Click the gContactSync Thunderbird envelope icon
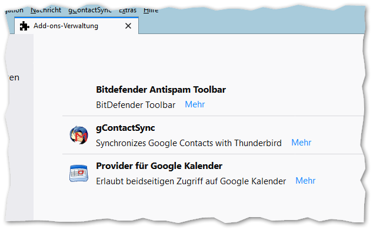Image resolution: width=373 pixels, height=230 pixels. pos(79,135)
